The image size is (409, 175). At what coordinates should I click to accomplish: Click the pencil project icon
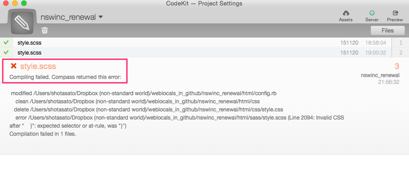click(x=22, y=21)
